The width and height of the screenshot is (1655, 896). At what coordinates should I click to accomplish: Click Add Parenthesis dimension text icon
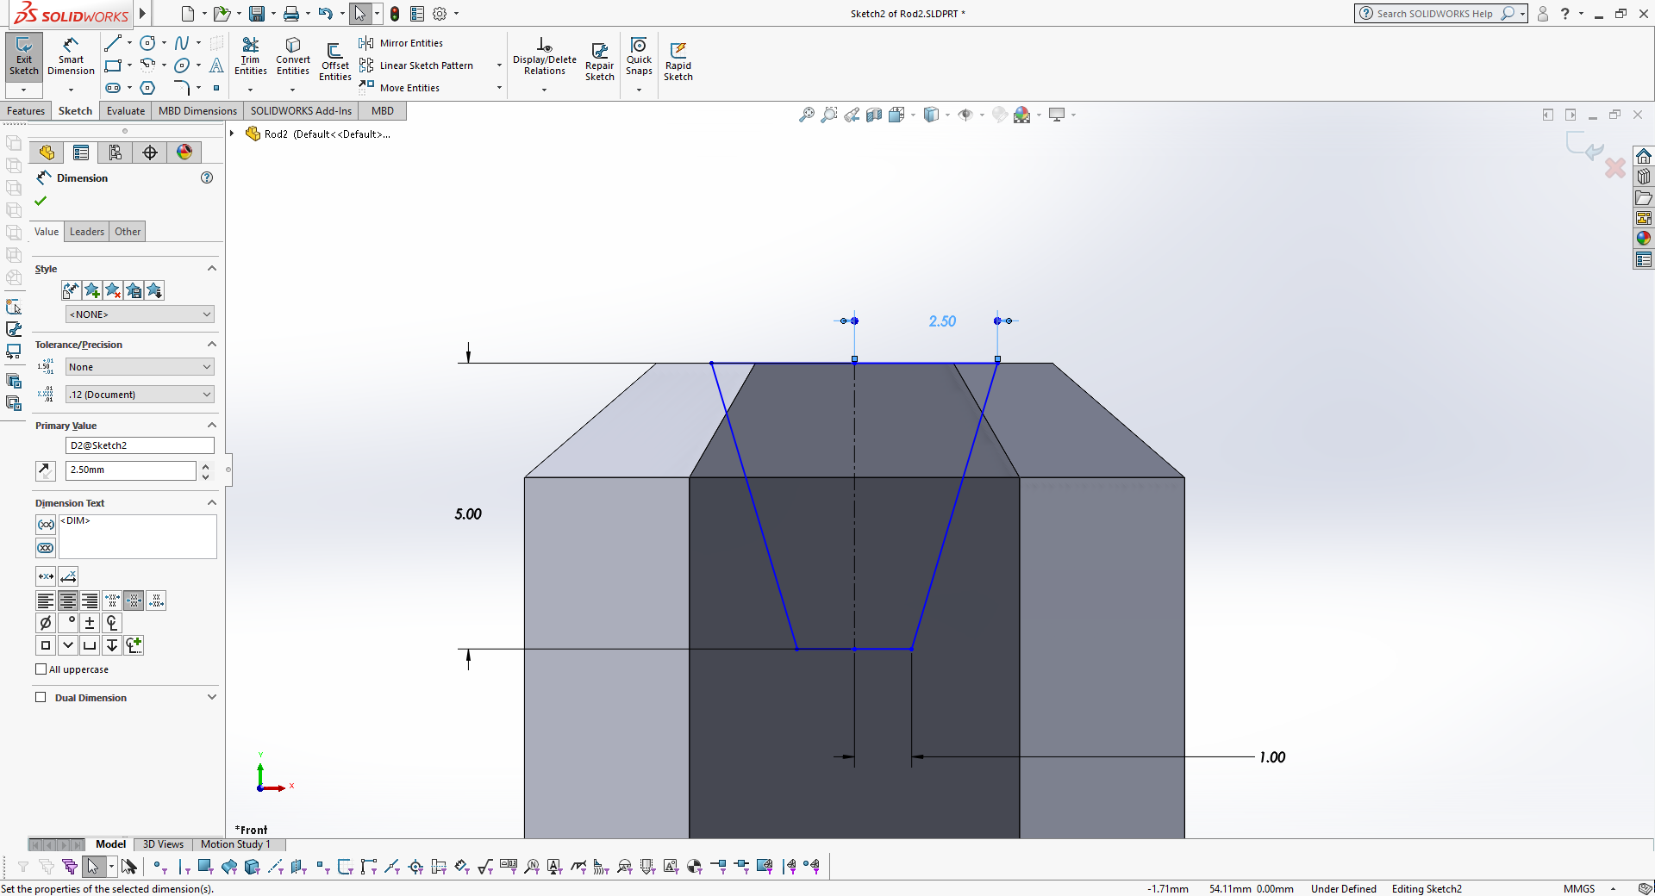(46, 524)
